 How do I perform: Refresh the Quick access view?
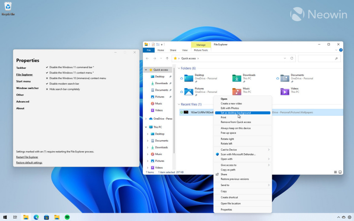tap(292, 58)
